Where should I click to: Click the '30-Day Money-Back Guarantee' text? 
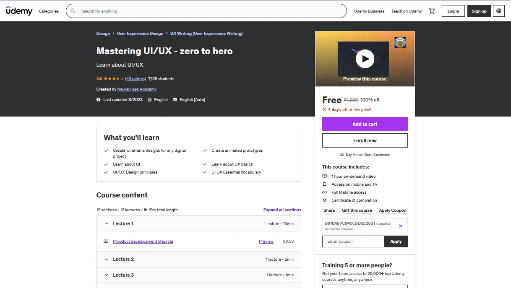click(365, 155)
